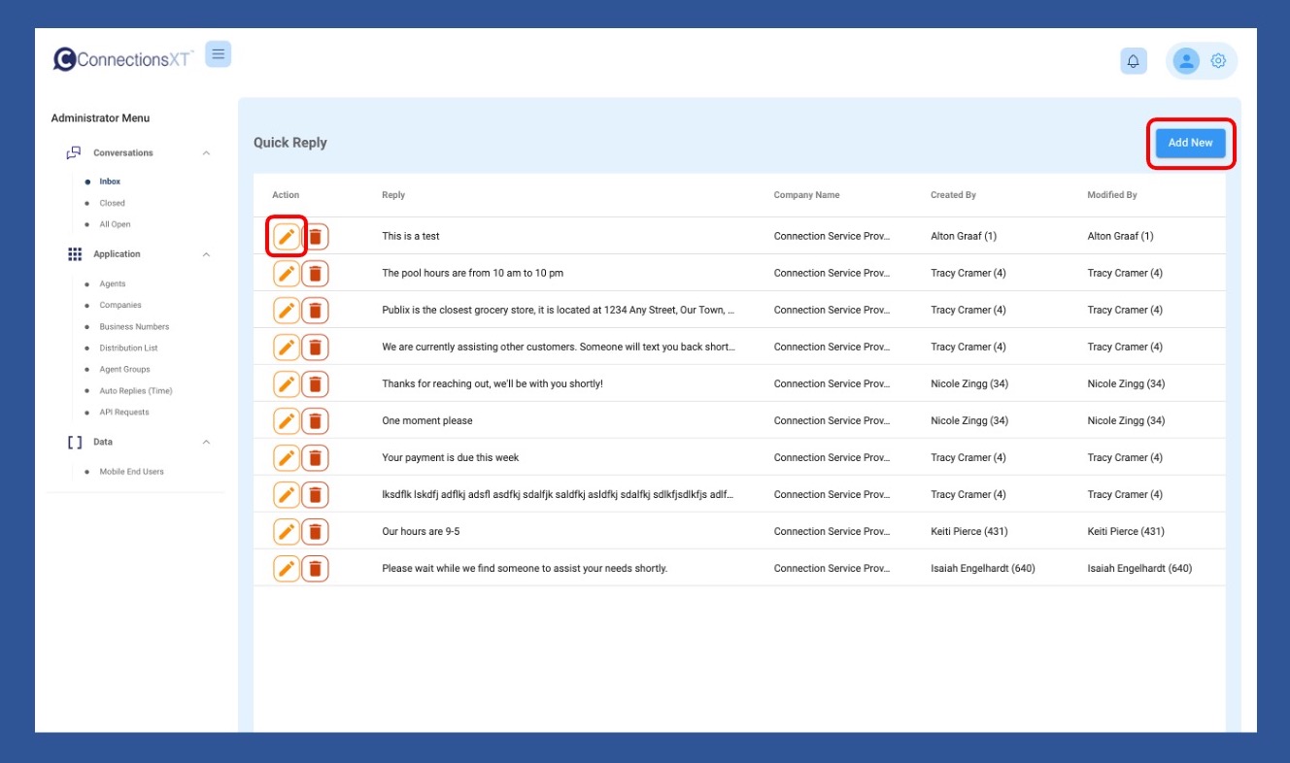
Task: Edit the 'This is a test' reply
Action: (287, 237)
